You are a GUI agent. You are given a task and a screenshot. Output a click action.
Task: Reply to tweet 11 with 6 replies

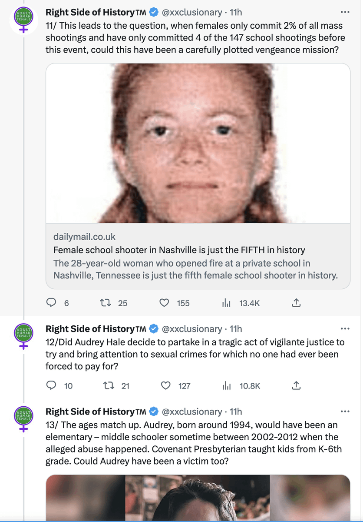coord(52,303)
